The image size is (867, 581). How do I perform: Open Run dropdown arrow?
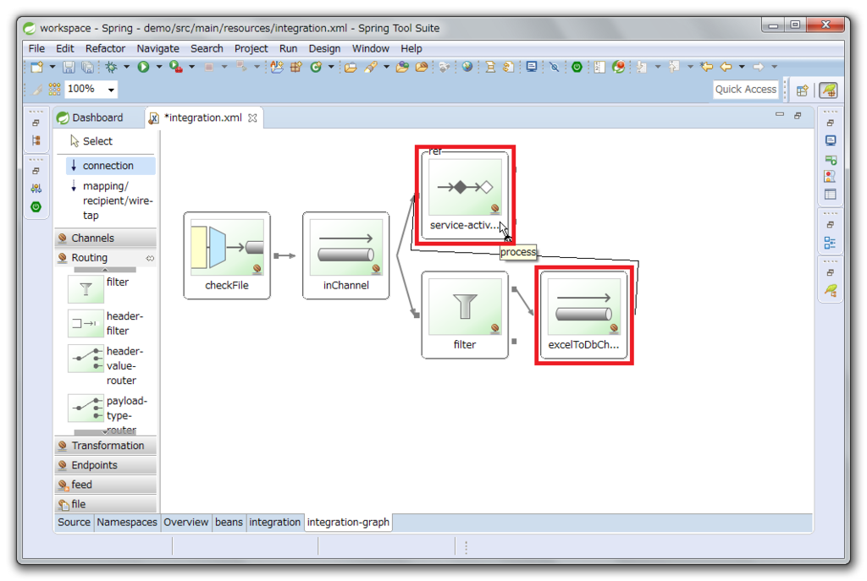click(158, 67)
